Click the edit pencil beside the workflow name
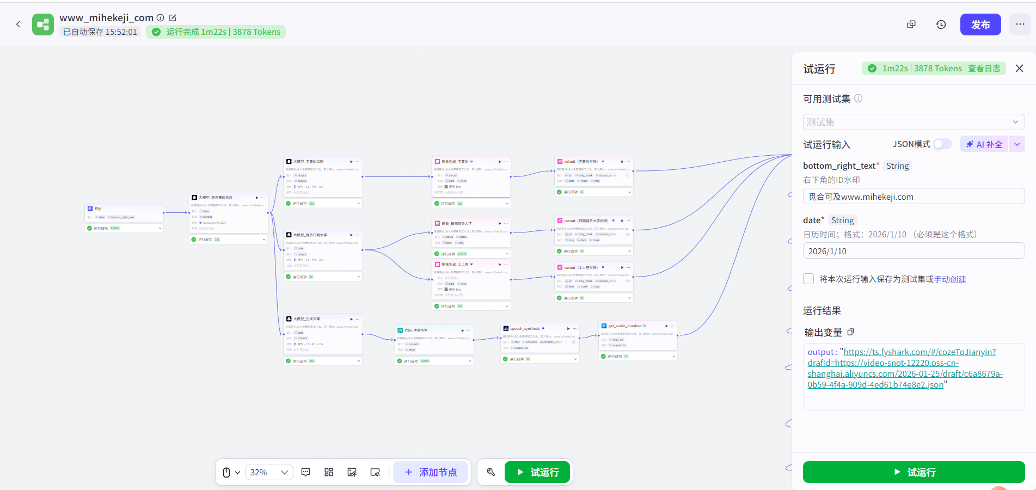This screenshot has height=490, width=1036. click(x=173, y=18)
